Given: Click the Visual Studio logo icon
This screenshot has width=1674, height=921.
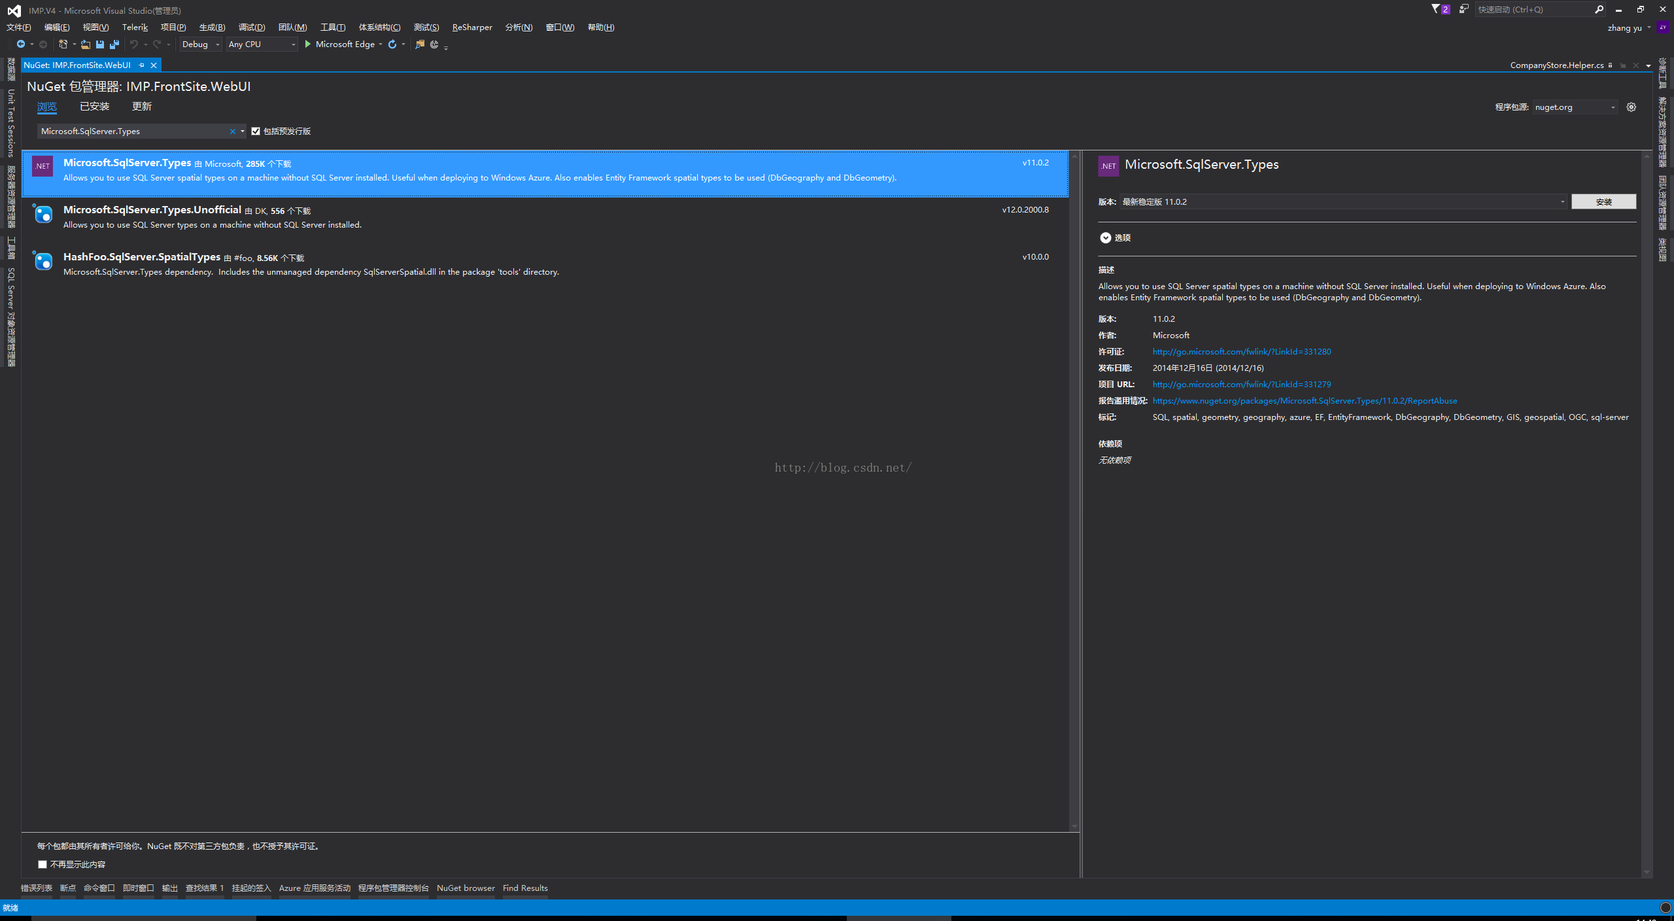Looking at the screenshot, I should pos(14,10).
